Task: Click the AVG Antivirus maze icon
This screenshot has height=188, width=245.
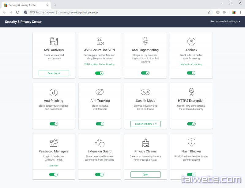Action: click(54, 41)
